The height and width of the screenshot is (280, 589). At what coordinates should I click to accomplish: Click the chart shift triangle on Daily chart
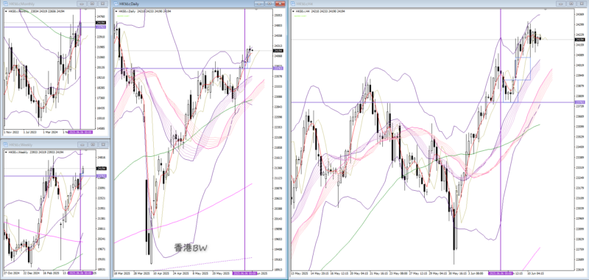point(256,10)
